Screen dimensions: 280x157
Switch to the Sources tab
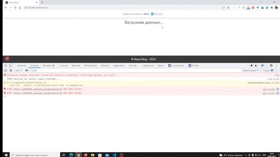point(63,65)
